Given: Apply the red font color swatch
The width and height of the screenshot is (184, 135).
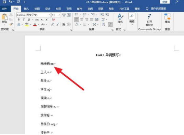Looking at the screenshot, I should click(35, 25).
